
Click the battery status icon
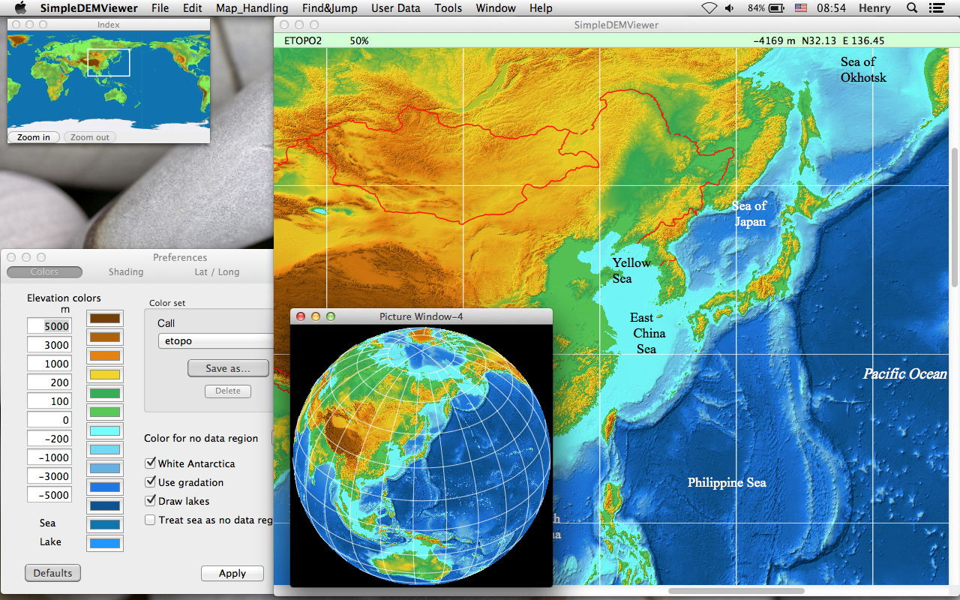pyautogui.click(x=776, y=8)
